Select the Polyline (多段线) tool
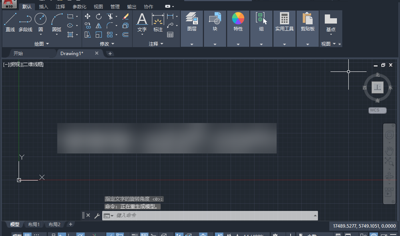400x236 pixels. click(x=25, y=22)
